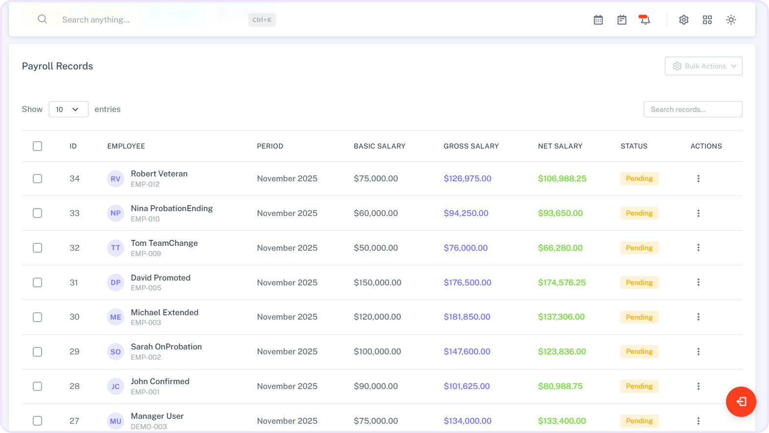The width and height of the screenshot is (769, 433).
Task: Focus the Search records input field
Action: pos(692,109)
